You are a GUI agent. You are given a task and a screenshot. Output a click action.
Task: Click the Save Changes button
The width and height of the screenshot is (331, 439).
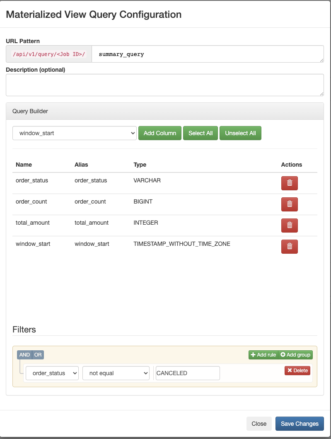pos(300,424)
